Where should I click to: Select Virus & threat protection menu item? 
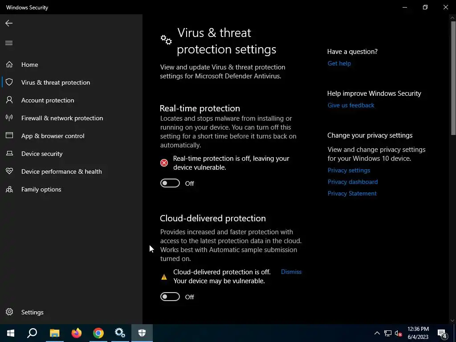coord(56,82)
